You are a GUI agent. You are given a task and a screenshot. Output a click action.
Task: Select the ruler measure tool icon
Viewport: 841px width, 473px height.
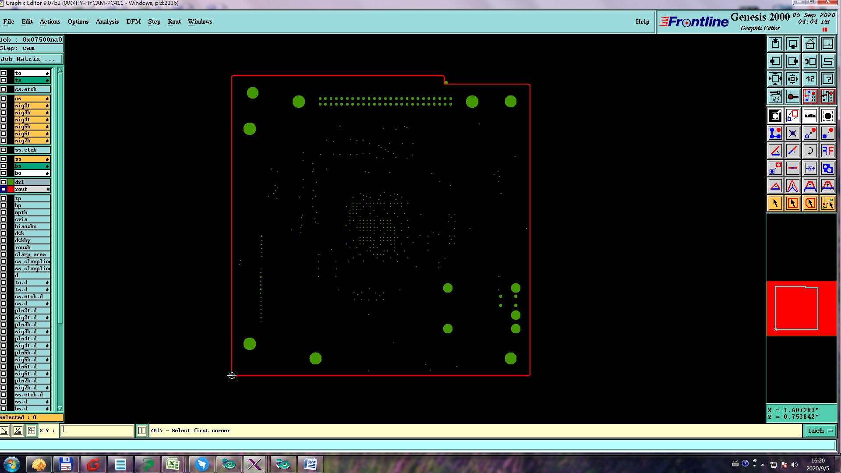(810, 116)
